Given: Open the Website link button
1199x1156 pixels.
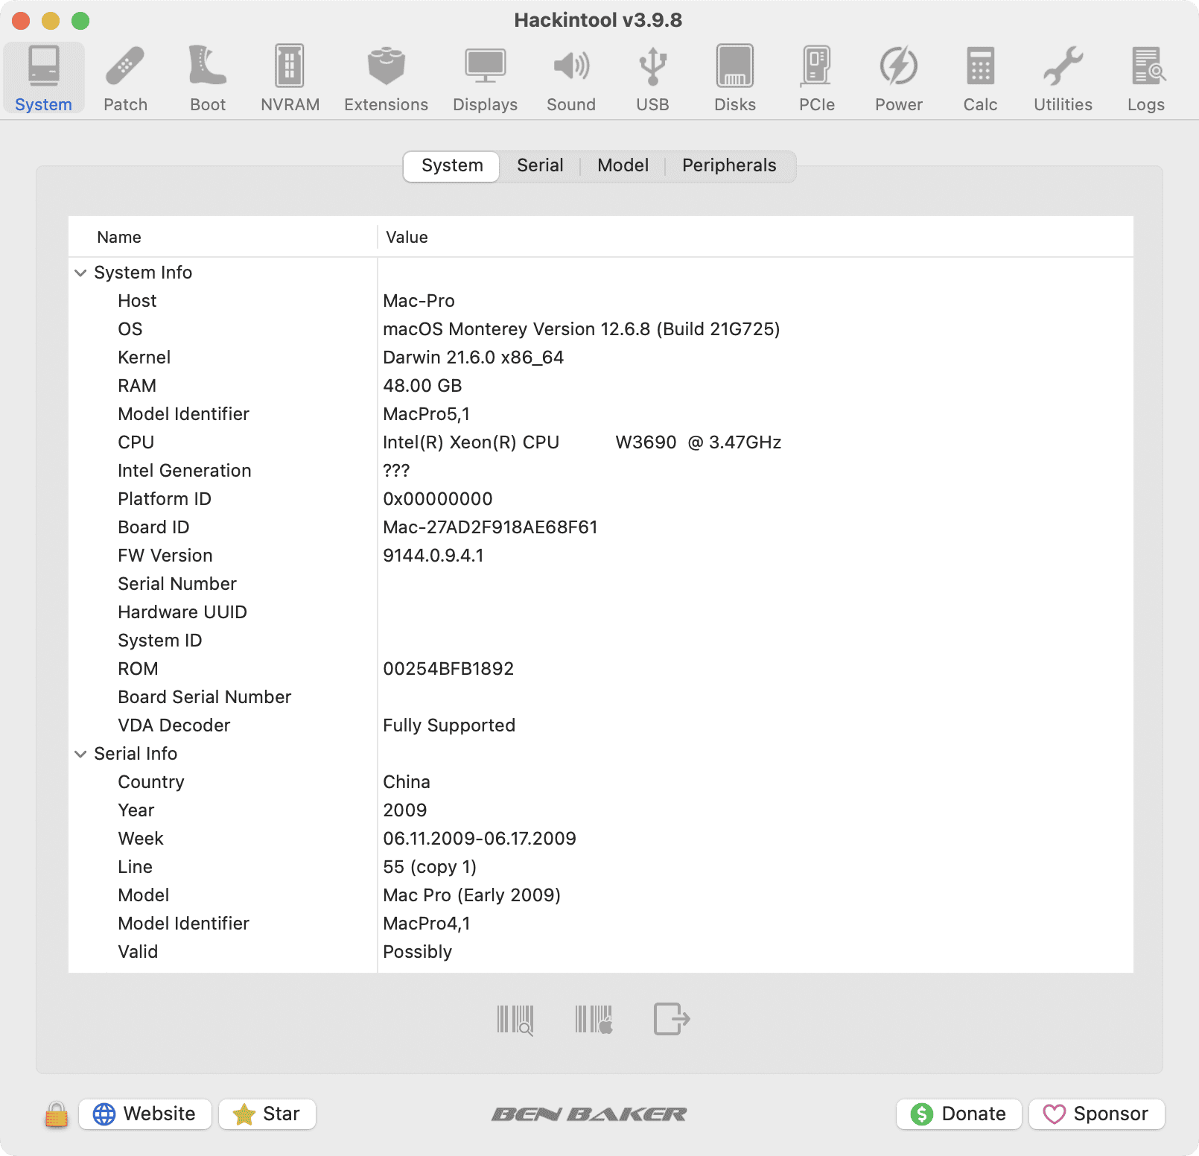Looking at the screenshot, I should click(x=145, y=1114).
